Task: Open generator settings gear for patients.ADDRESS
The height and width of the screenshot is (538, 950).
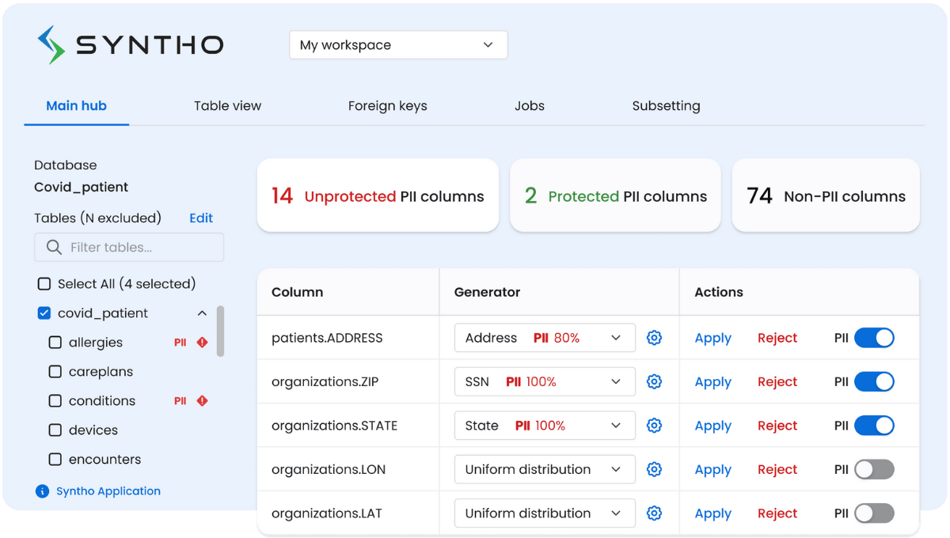Action: pyautogui.click(x=654, y=338)
